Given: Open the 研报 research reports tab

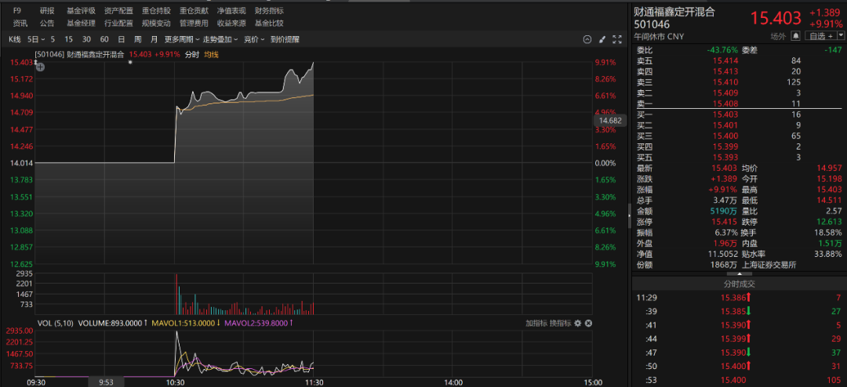Looking at the screenshot, I should tap(47, 11).
